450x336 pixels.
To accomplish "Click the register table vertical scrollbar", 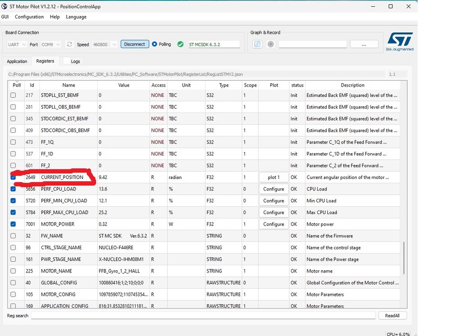I will [404, 258].
